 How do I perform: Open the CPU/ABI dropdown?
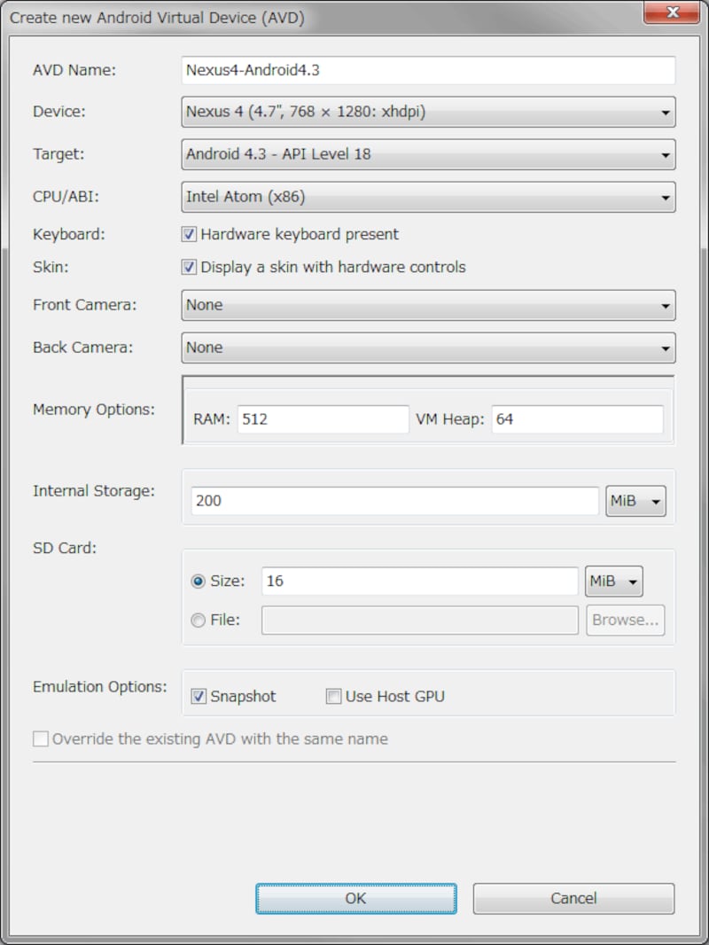(428, 197)
